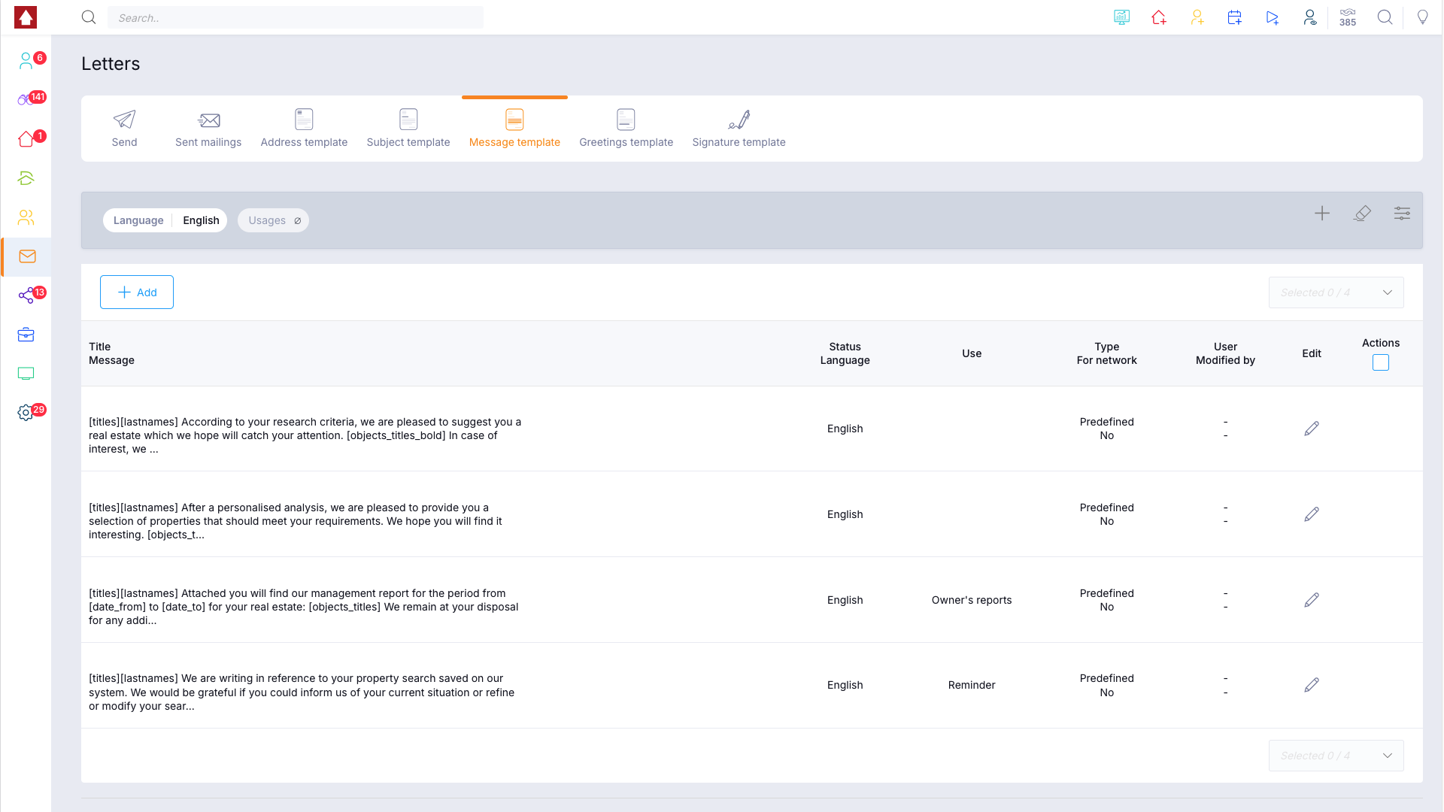
Task: Click the 'According to your research criteria' message text
Action: [305, 435]
